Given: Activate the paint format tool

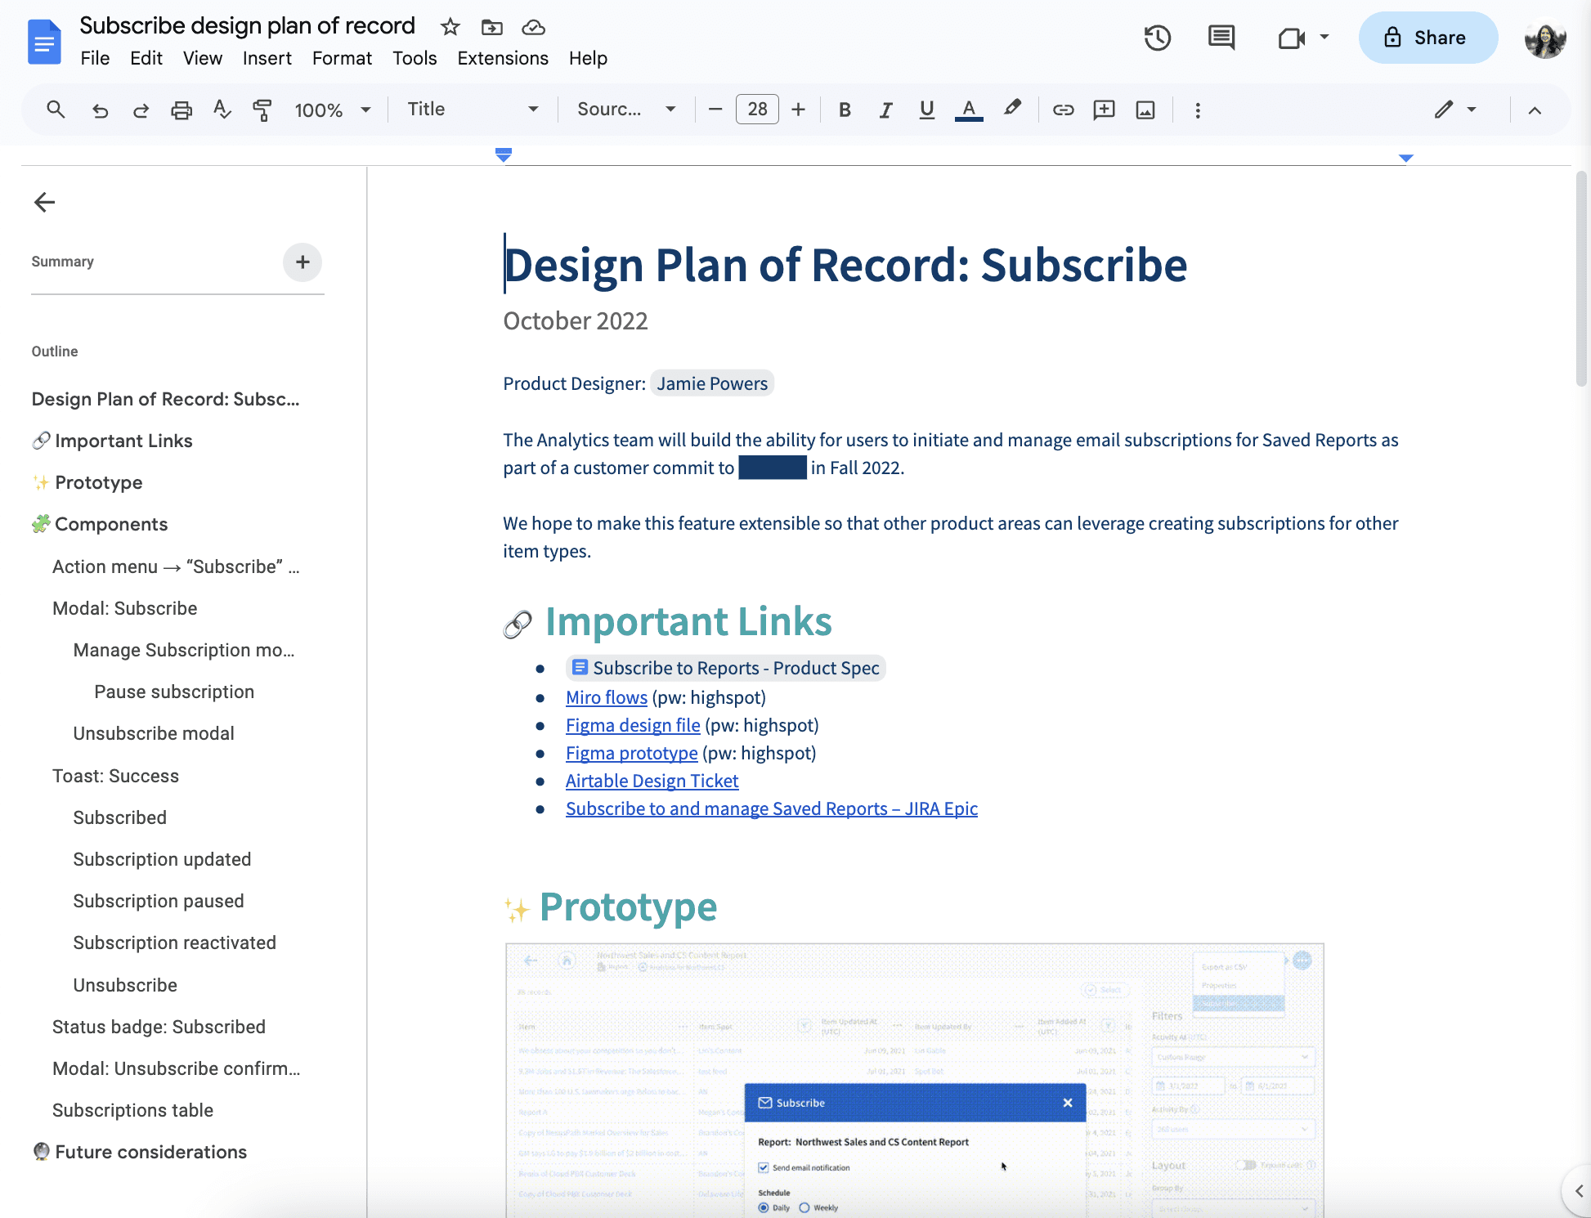Looking at the screenshot, I should (x=262, y=110).
